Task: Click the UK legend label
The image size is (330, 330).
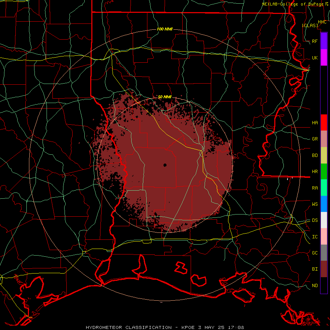Action: 315,58
